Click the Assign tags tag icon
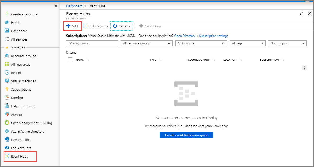Viewport: 314px width, 167px height. coord(141,26)
